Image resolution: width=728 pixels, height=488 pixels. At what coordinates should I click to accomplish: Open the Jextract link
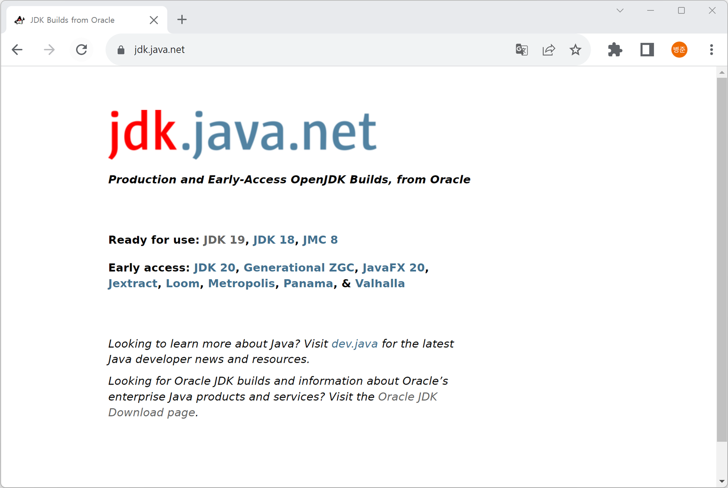click(133, 284)
